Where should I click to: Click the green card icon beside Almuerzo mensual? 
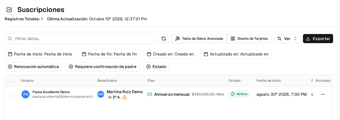coord(149,94)
